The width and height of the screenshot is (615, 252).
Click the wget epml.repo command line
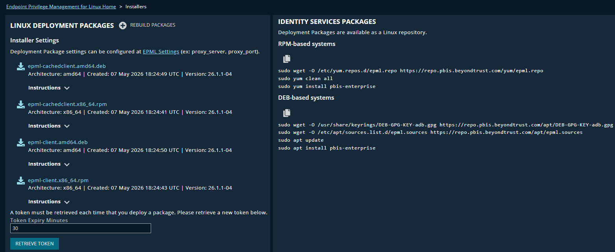coord(410,71)
